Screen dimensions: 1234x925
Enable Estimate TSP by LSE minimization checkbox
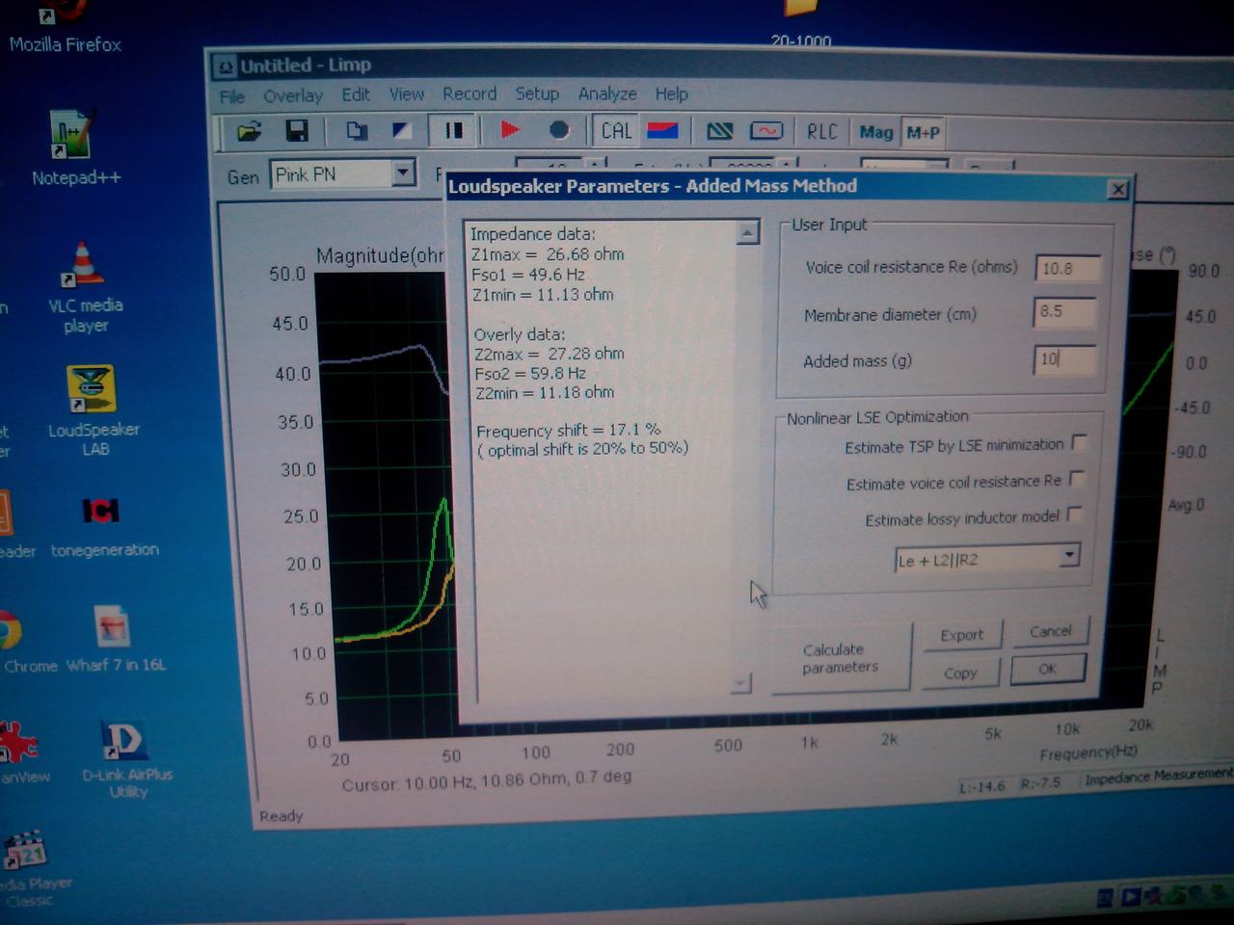coord(1080,442)
